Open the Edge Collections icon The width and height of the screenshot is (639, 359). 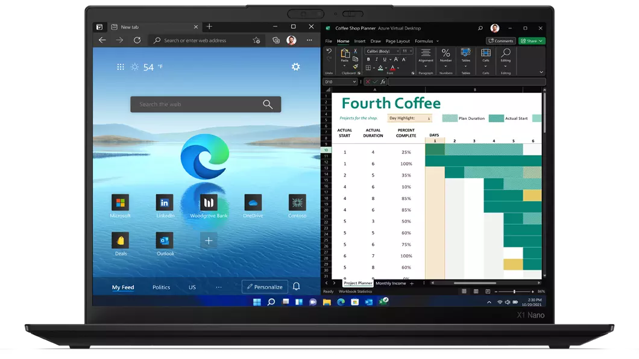276,40
